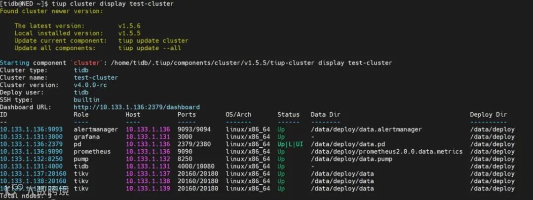Viewport: 533px width, 200px height.
Task: Click the data dir /data/deploy/prometheus2.0.0.data.metrics
Action: point(386,151)
